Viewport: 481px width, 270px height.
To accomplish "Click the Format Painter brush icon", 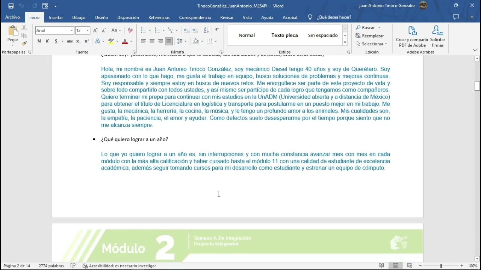I will [x=24, y=43].
